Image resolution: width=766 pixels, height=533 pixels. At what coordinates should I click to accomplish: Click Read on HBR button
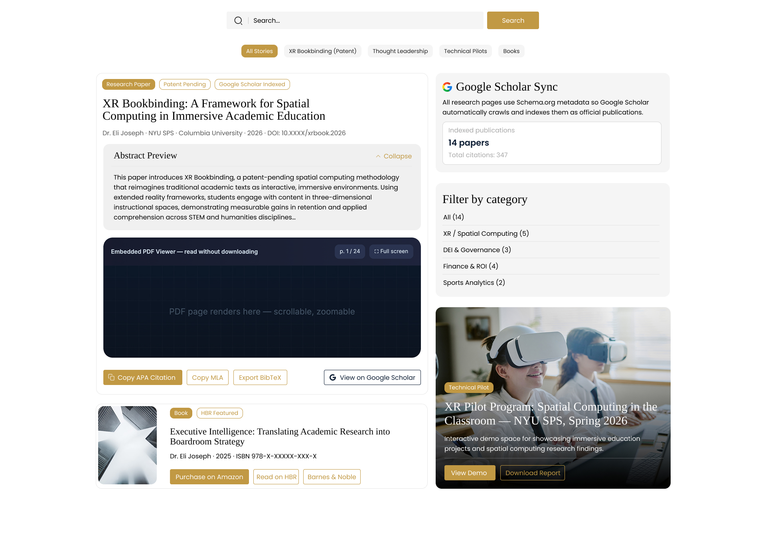coord(276,477)
